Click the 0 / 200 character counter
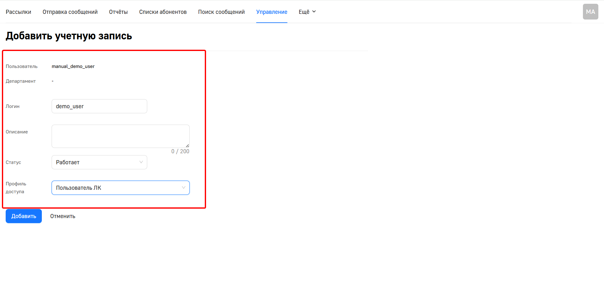 coord(180,151)
